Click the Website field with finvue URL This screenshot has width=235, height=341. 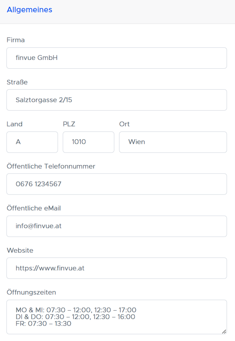point(116,268)
